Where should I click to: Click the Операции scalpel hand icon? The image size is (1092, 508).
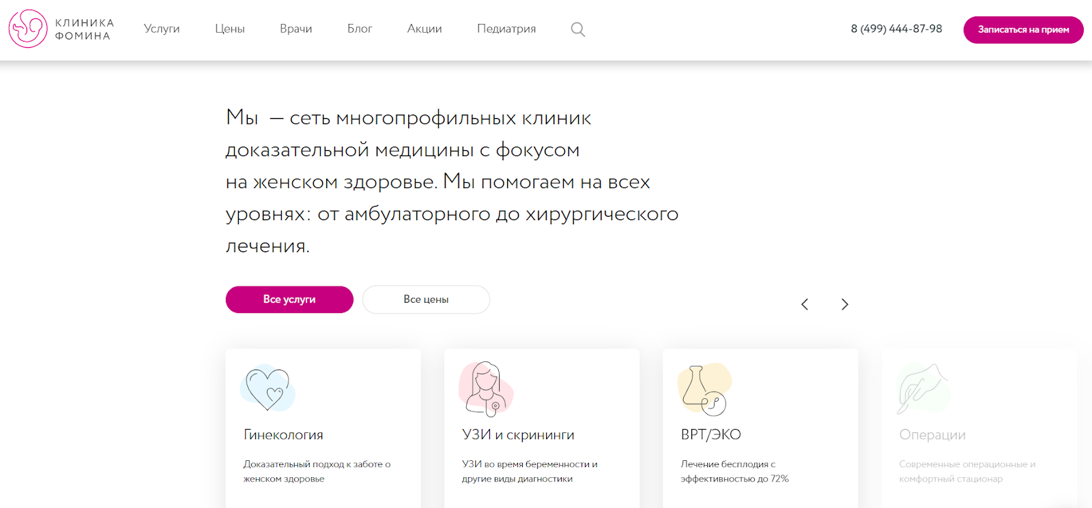(x=922, y=389)
